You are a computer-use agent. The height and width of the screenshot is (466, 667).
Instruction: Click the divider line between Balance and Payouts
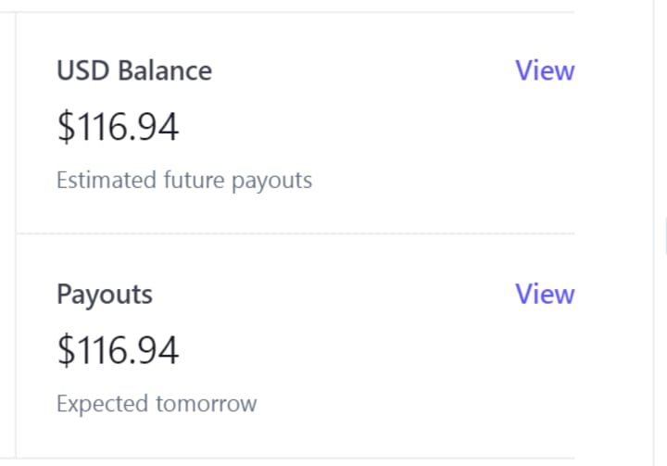tap(295, 233)
